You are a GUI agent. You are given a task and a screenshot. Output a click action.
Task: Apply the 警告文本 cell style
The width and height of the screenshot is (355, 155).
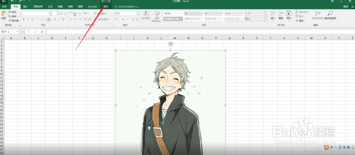(x=213, y=19)
